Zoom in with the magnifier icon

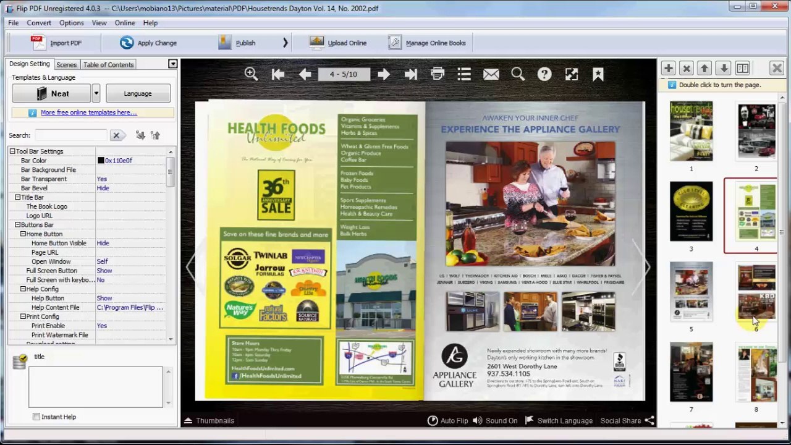click(x=251, y=74)
